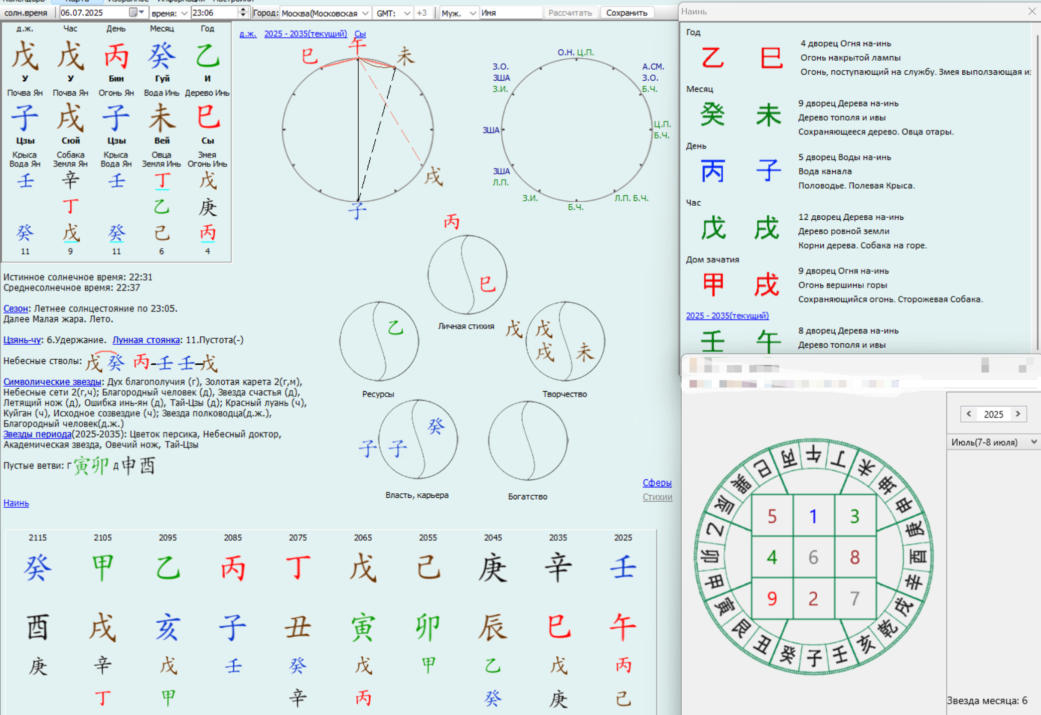Open the Символические звезды link
Image resolution: width=1041 pixels, height=715 pixels.
[52, 382]
